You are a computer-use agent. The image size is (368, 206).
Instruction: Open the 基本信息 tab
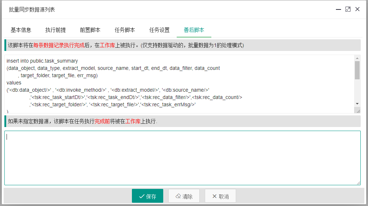(21, 30)
